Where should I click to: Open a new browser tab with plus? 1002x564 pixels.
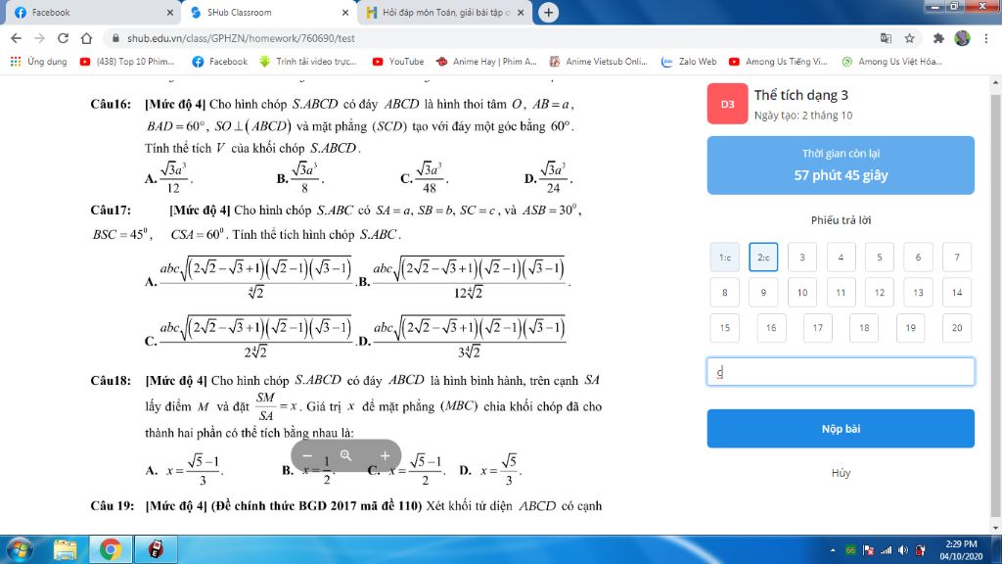click(x=548, y=12)
